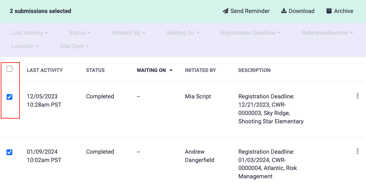Expand the Last Activity filter dropdown

pyautogui.click(x=29, y=33)
